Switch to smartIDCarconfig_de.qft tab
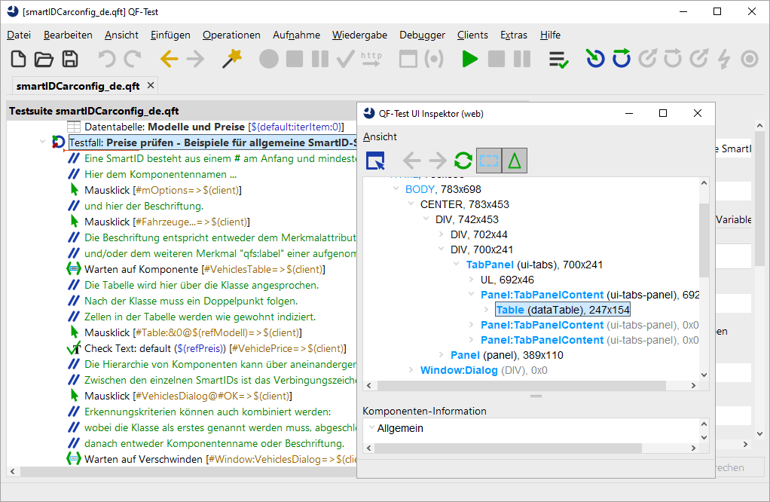Screen dimensions: 770x502 78,86
